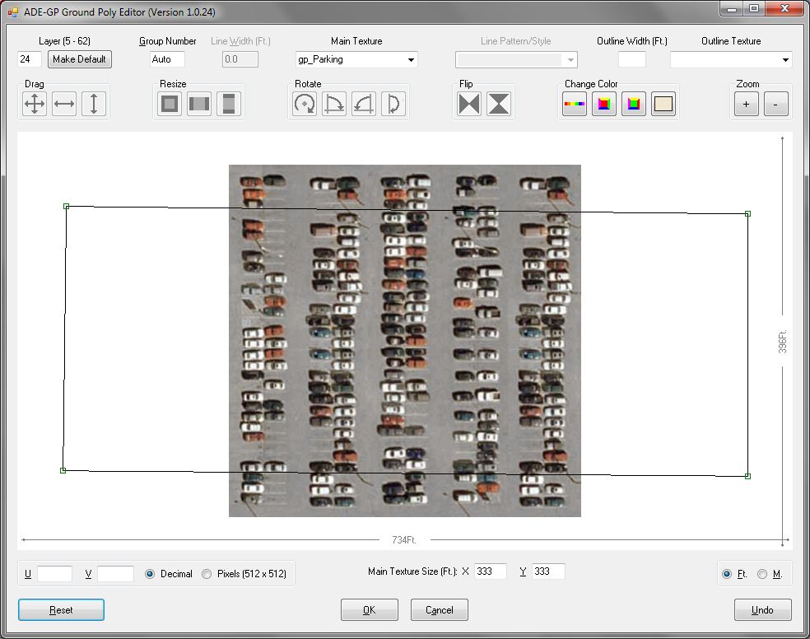Click the Flip horizontal icon
The height and width of the screenshot is (639, 810).
[x=469, y=104]
